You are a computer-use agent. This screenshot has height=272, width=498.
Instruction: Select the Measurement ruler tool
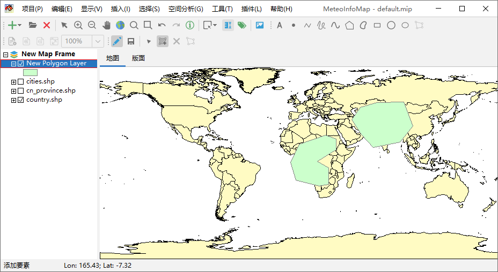point(228,25)
